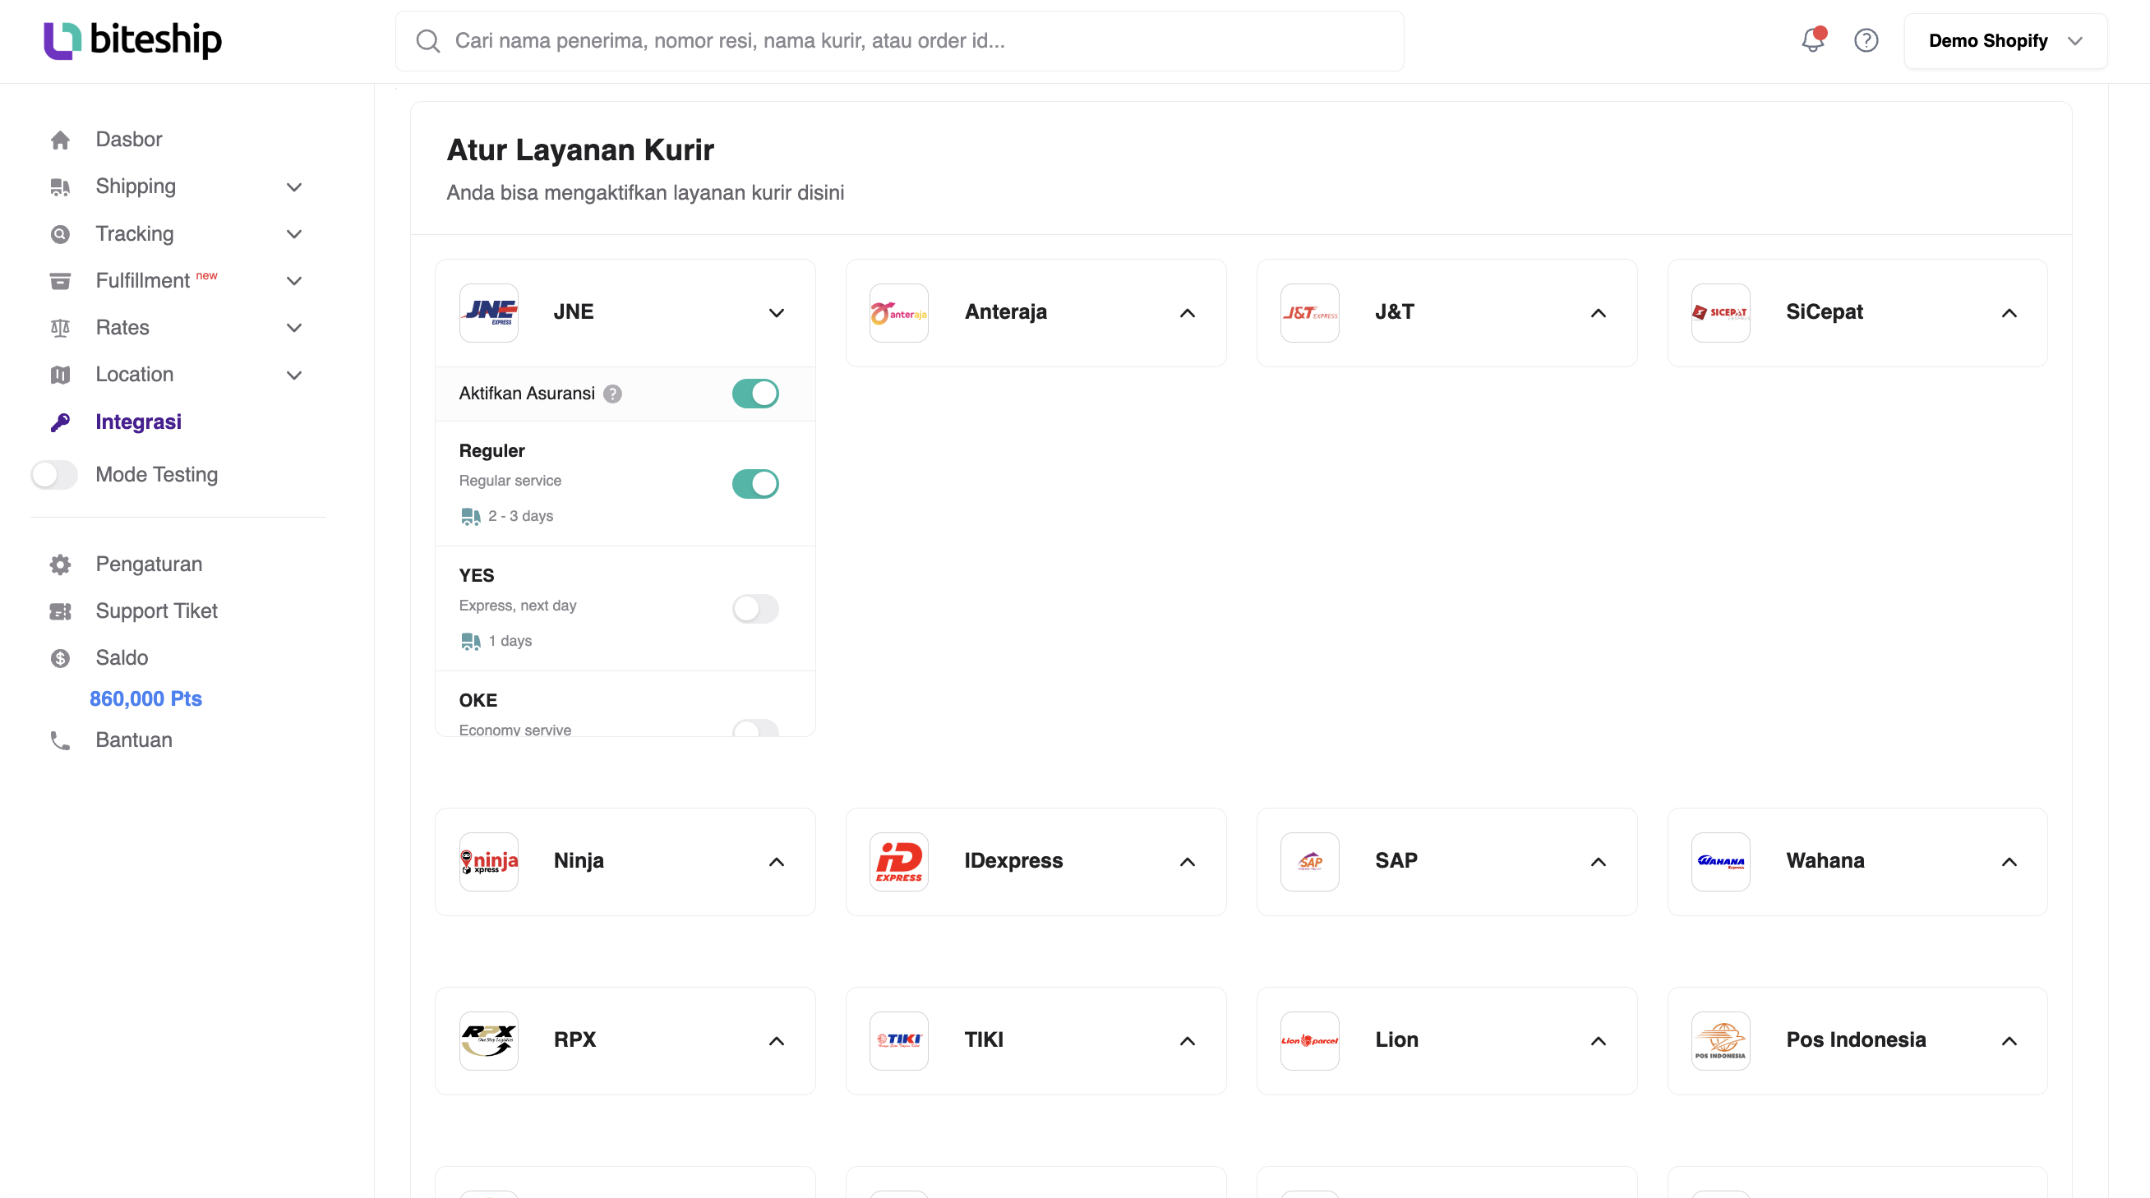This screenshot has height=1198, width=2150.
Task: Click the Location map icon
Action: [60, 375]
